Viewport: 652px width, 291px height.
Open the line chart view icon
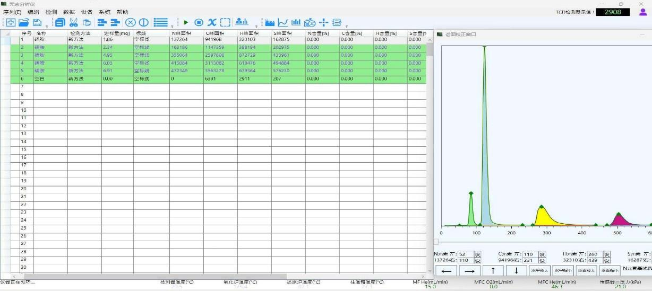[283, 22]
